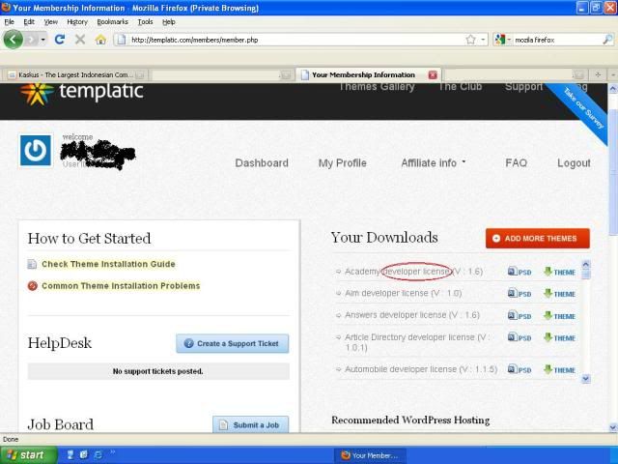Click the Aim developer license text

[x=403, y=293]
